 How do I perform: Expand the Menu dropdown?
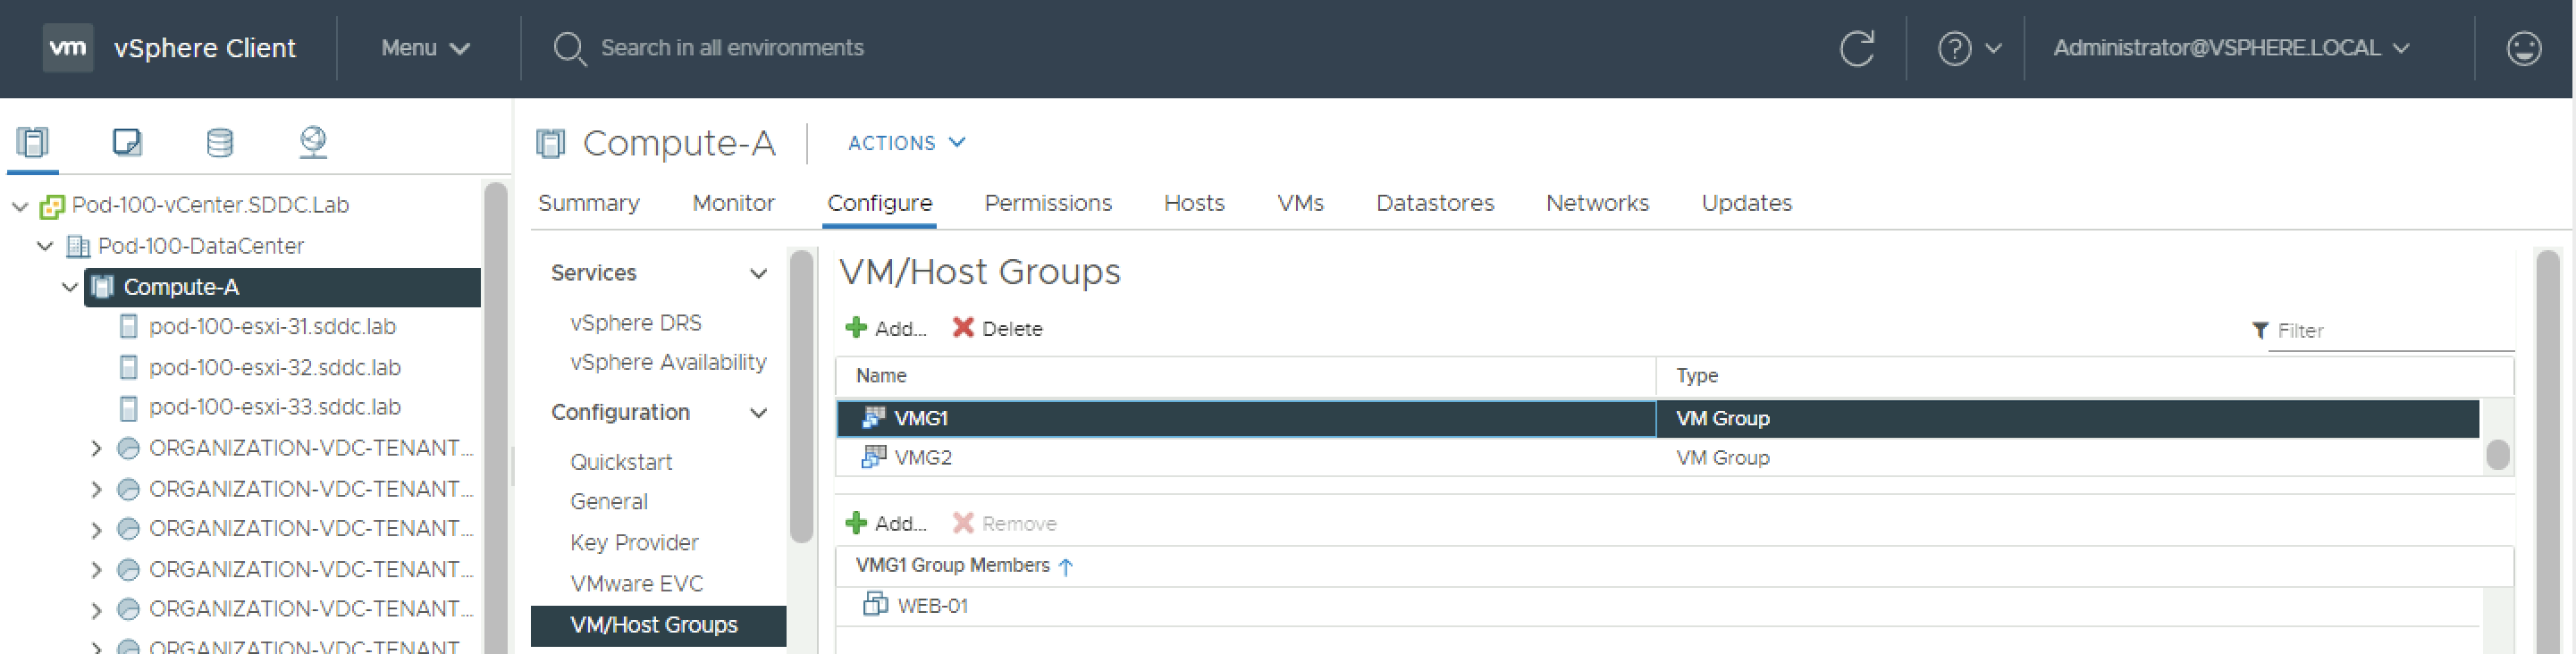[425, 48]
